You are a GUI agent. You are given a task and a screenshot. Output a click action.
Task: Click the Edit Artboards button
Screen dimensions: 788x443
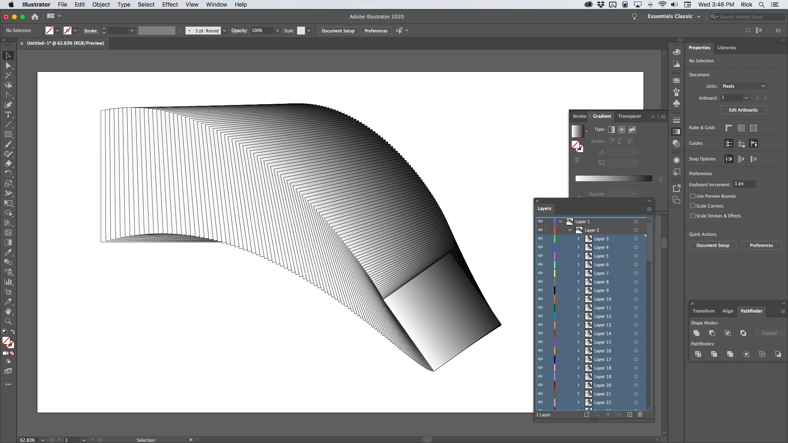[743, 110]
